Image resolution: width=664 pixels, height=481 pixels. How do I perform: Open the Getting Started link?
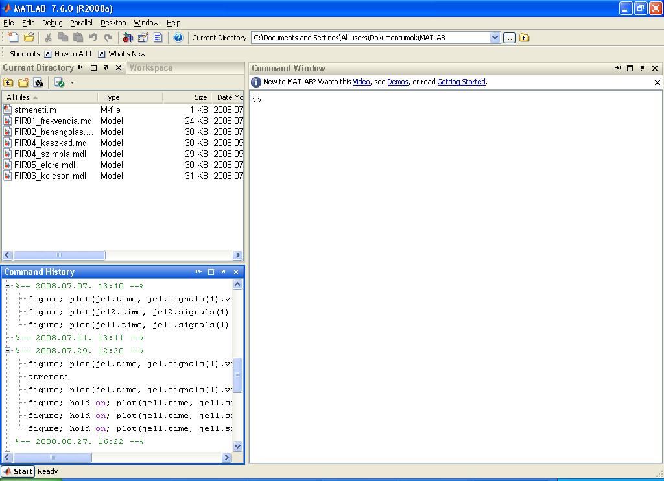461,82
